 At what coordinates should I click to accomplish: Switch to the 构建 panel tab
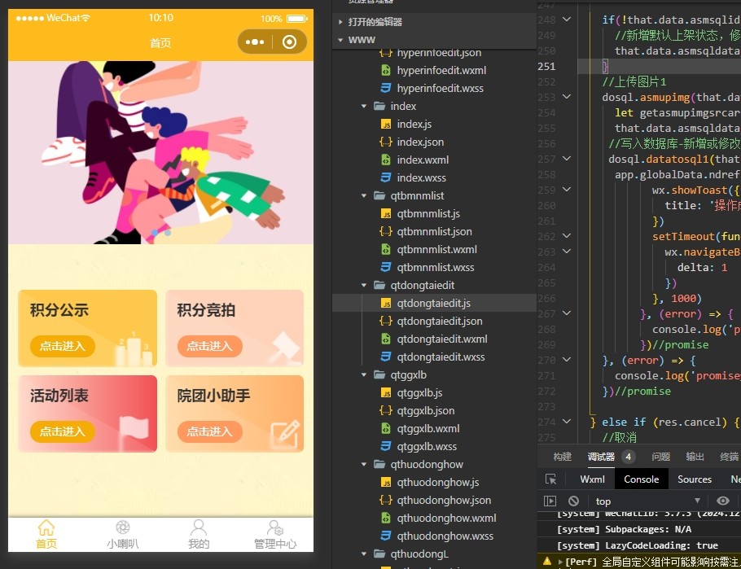[x=563, y=457]
